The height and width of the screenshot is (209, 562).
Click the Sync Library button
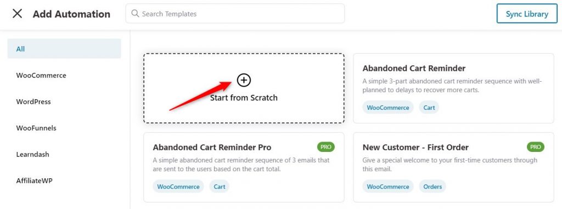coord(527,14)
